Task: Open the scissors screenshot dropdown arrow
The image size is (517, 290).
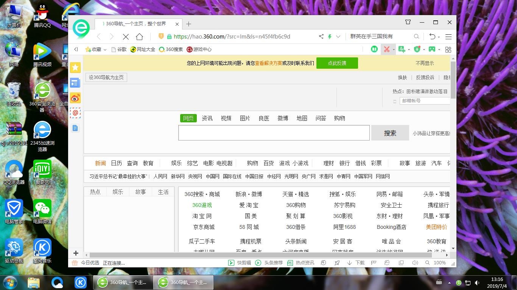Action: coord(394,49)
